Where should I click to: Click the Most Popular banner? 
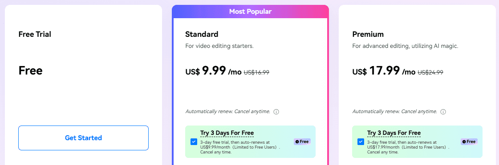tap(251, 12)
